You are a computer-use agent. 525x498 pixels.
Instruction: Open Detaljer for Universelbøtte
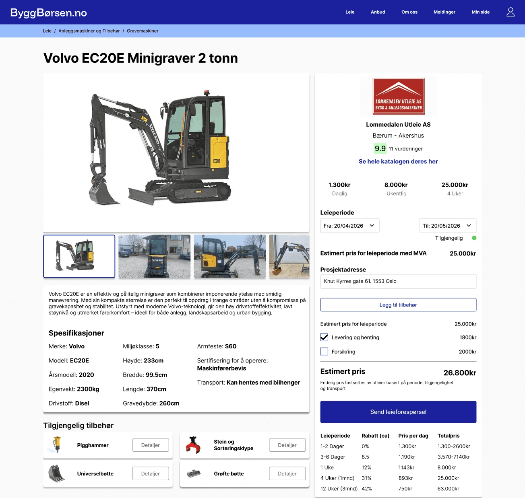(151, 473)
